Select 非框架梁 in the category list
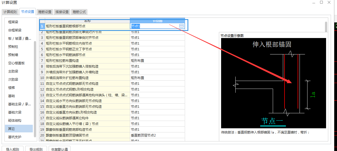337x151 pixels. (x=15, y=30)
